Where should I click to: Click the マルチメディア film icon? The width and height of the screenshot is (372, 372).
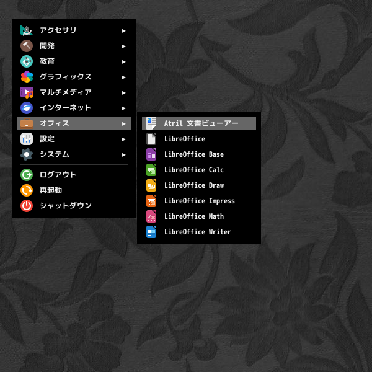(27, 92)
